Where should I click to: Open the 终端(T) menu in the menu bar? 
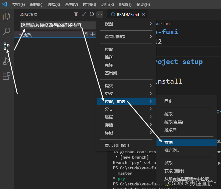pos(125,5)
